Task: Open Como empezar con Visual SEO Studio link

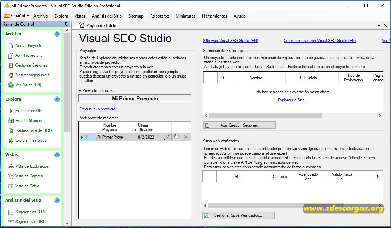Action: [320, 41]
